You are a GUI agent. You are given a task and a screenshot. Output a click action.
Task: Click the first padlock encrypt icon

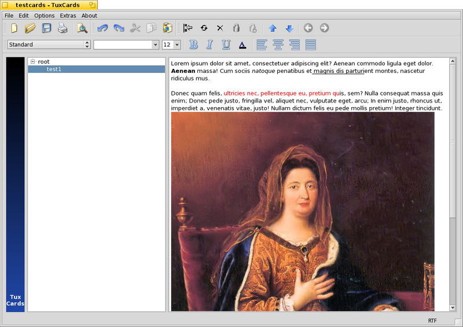[x=236, y=28]
